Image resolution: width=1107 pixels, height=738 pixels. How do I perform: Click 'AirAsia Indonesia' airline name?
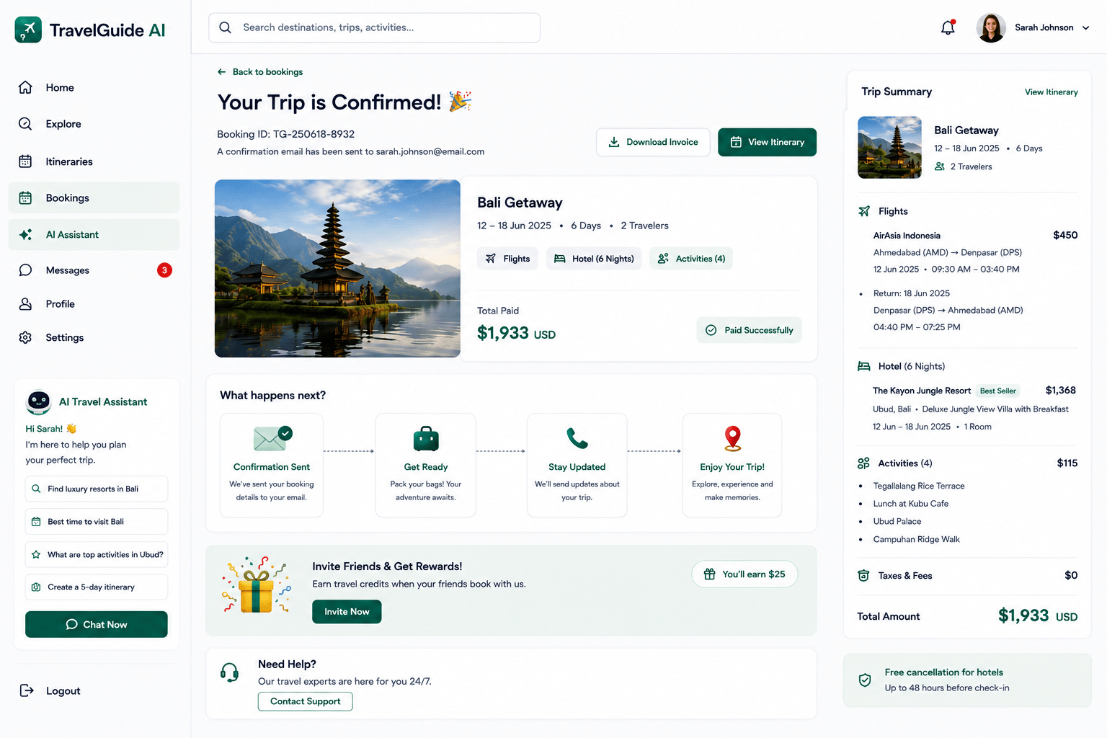(907, 236)
